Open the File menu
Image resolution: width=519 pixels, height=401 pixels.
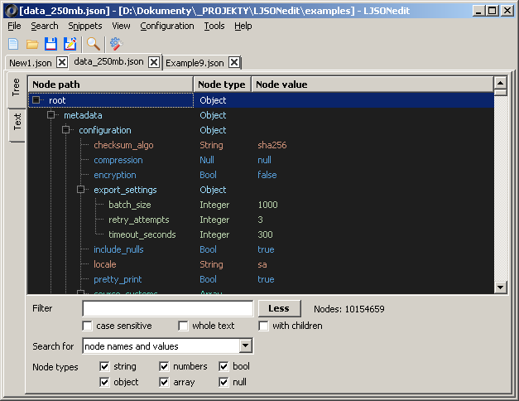(14, 26)
